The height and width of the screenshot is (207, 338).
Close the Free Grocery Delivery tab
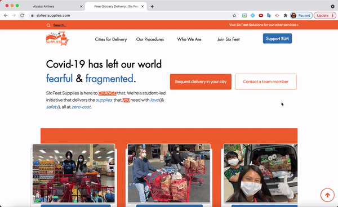[x=143, y=6]
